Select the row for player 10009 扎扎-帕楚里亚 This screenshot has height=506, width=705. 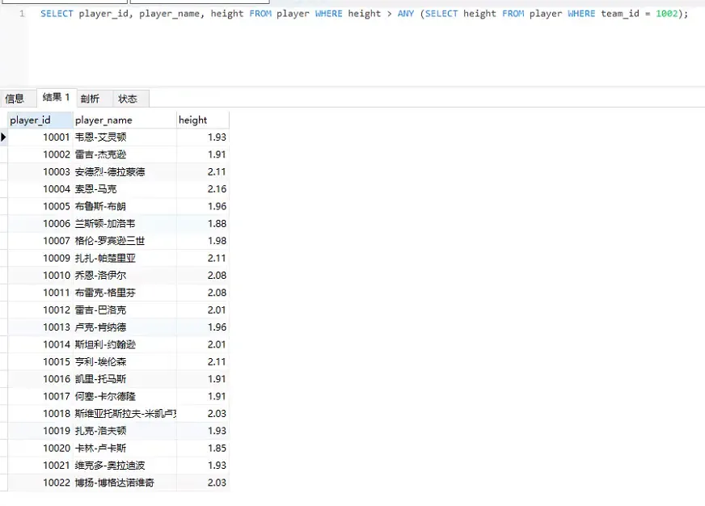(x=105, y=257)
